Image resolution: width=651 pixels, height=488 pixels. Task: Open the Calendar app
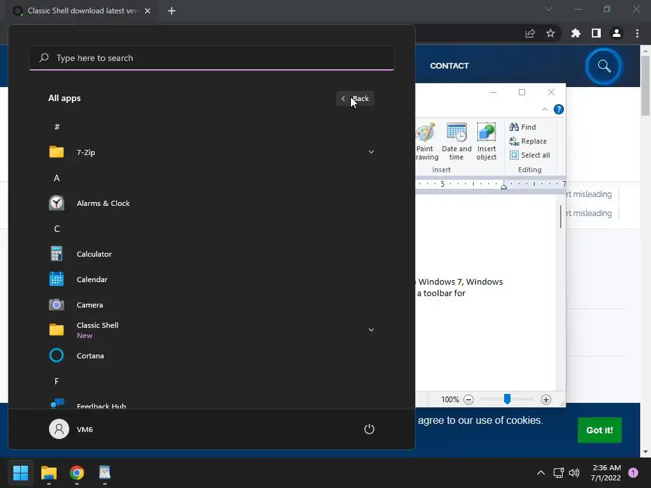[x=212, y=280]
